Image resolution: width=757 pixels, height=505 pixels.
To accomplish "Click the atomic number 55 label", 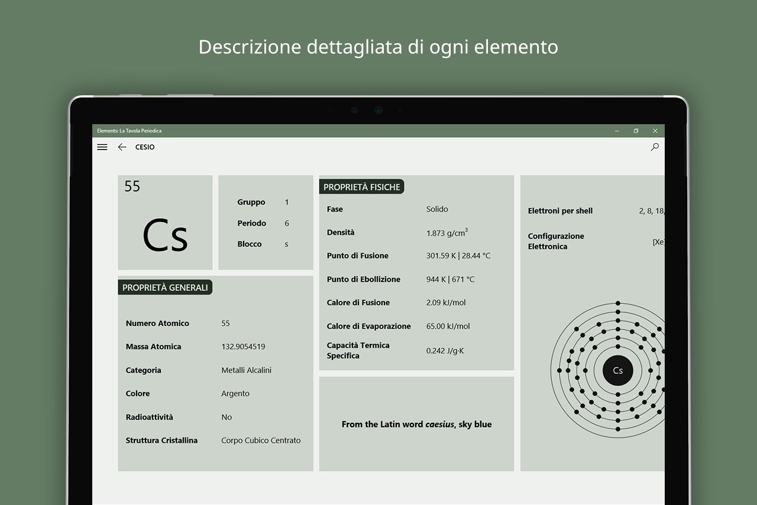I will coord(131,186).
